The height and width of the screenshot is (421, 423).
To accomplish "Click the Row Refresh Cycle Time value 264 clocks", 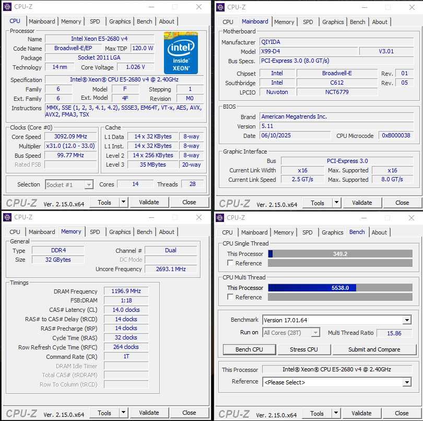I will coord(126,347).
